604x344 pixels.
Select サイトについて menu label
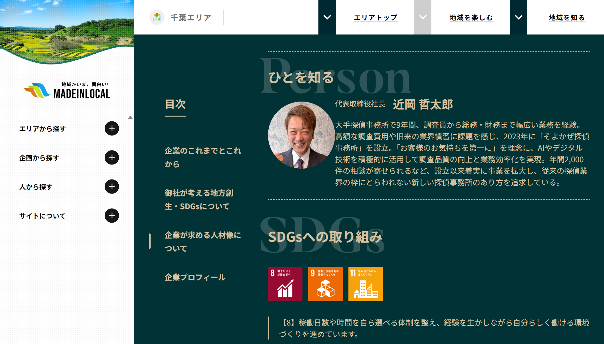pos(42,216)
